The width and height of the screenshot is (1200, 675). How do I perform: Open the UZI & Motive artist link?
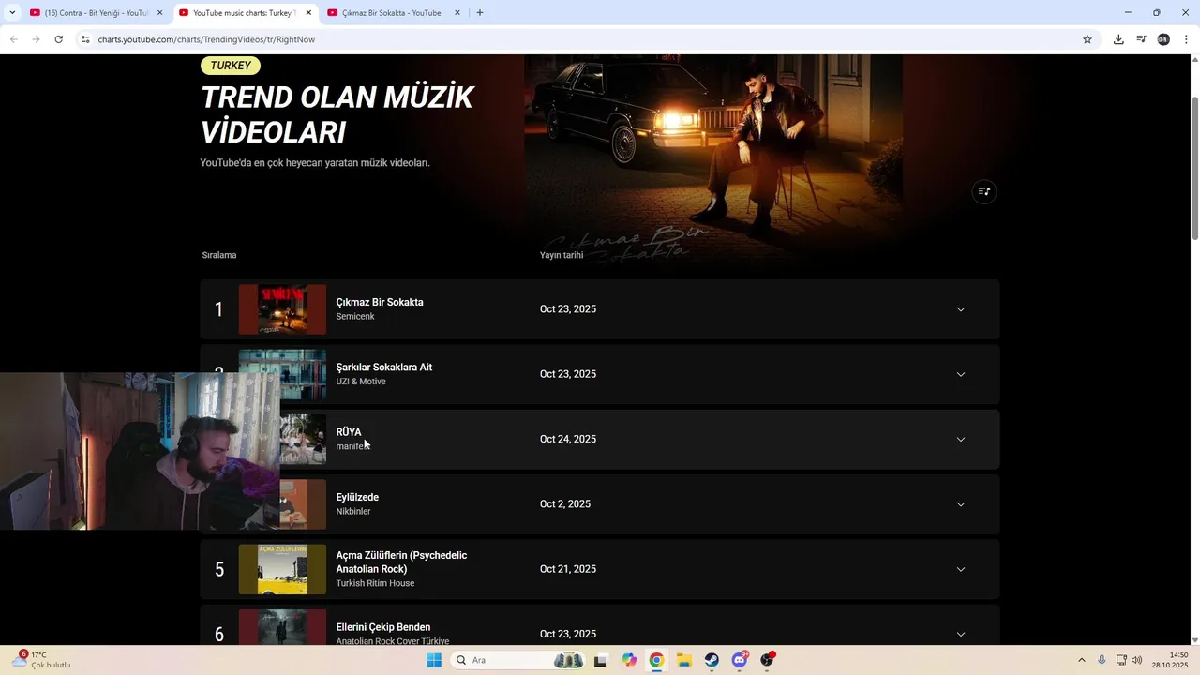click(361, 382)
